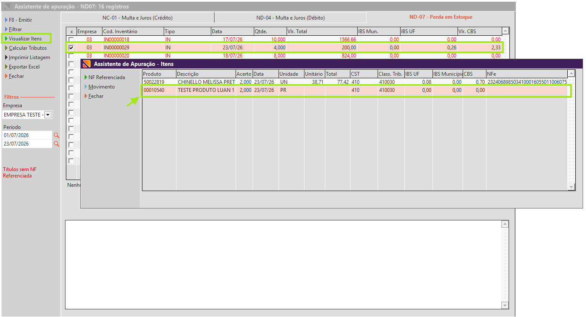Click the Produto column header in Itens
This screenshot has height=317, width=586.
[159, 74]
